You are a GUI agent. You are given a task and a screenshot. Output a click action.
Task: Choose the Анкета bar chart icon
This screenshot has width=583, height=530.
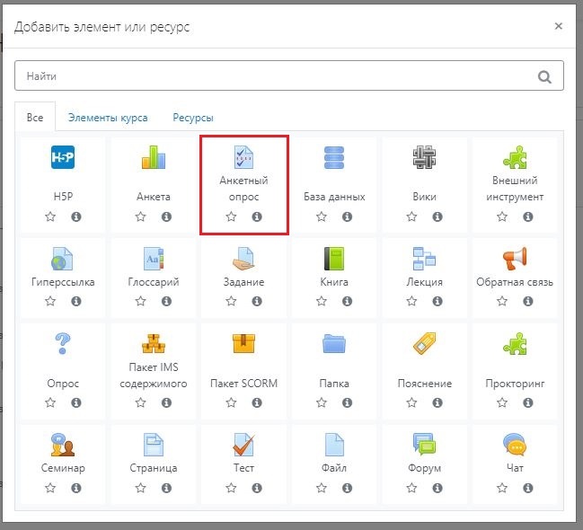coord(154,157)
